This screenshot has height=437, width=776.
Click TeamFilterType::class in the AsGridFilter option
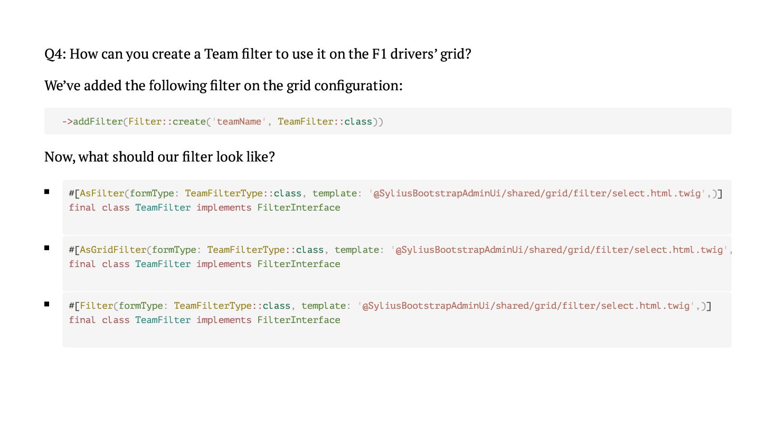265,250
